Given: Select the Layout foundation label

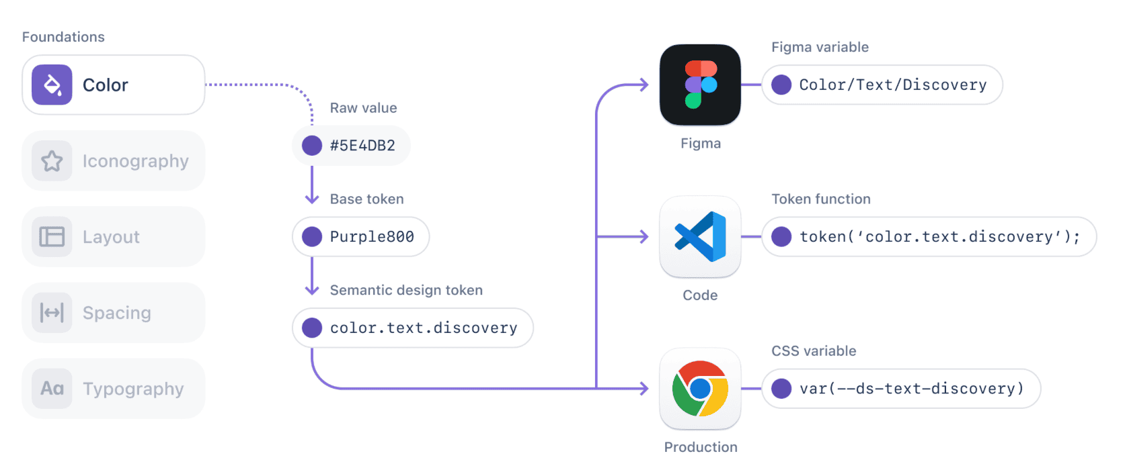Looking at the screenshot, I should pyautogui.click(x=111, y=237).
